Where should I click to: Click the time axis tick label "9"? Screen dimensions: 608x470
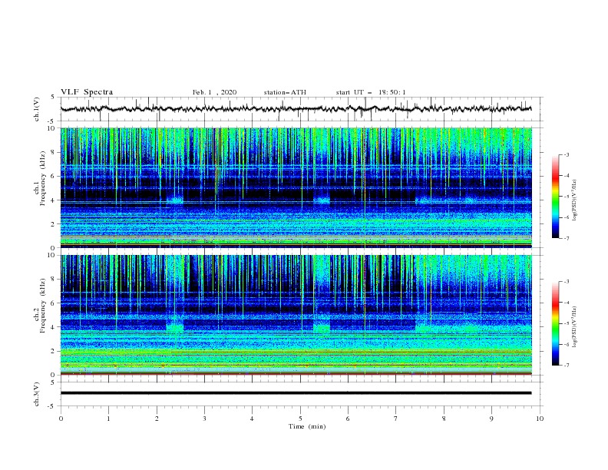pyautogui.click(x=491, y=419)
